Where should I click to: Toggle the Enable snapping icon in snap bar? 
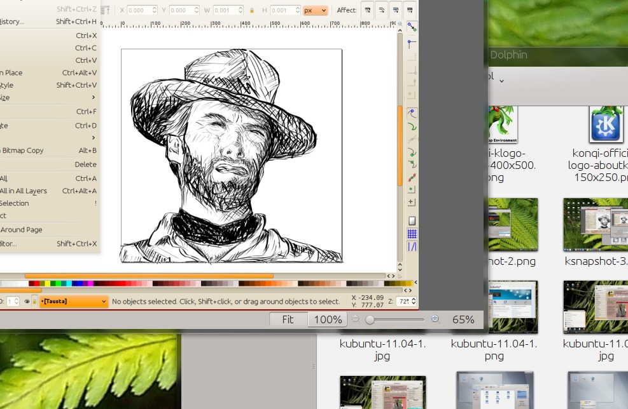pyautogui.click(x=412, y=27)
